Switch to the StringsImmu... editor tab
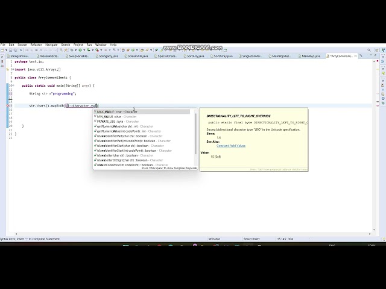This screenshot has height=289, width=386. point(18,56)
